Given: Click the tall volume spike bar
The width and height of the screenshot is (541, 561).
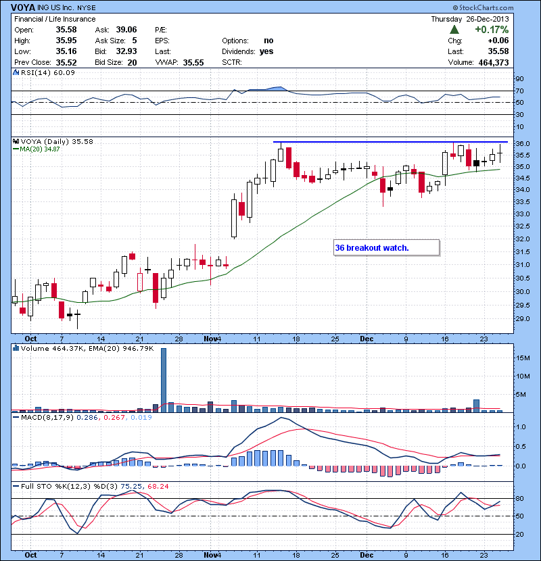Looking at the screenshot, I should point(164,381).
